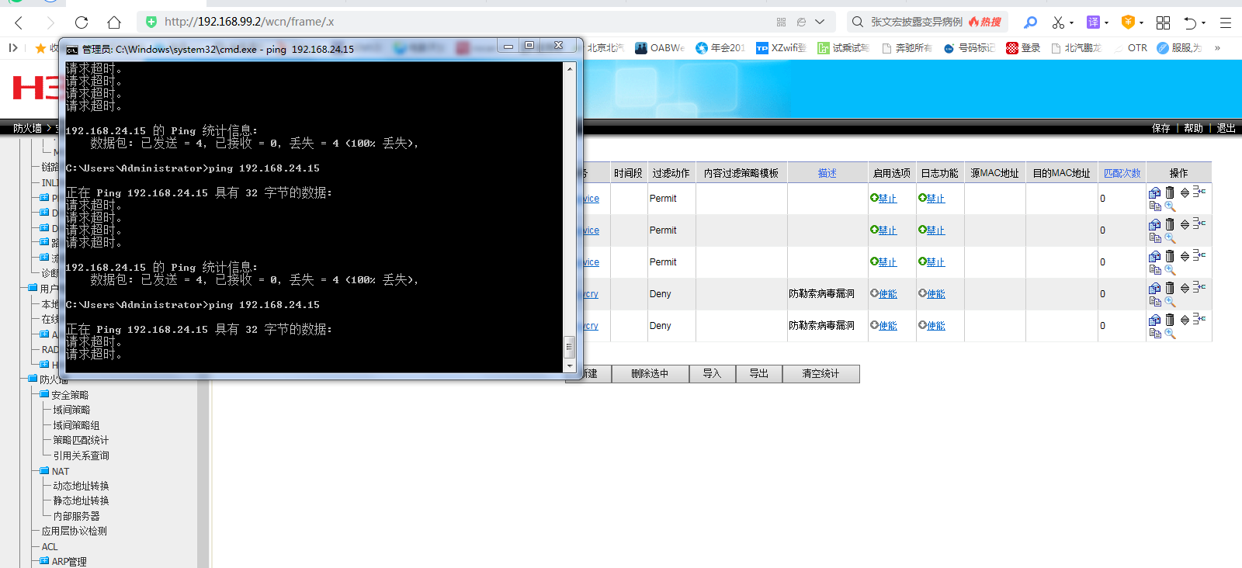Delete the third Permit rule

tap(1170, 256)
